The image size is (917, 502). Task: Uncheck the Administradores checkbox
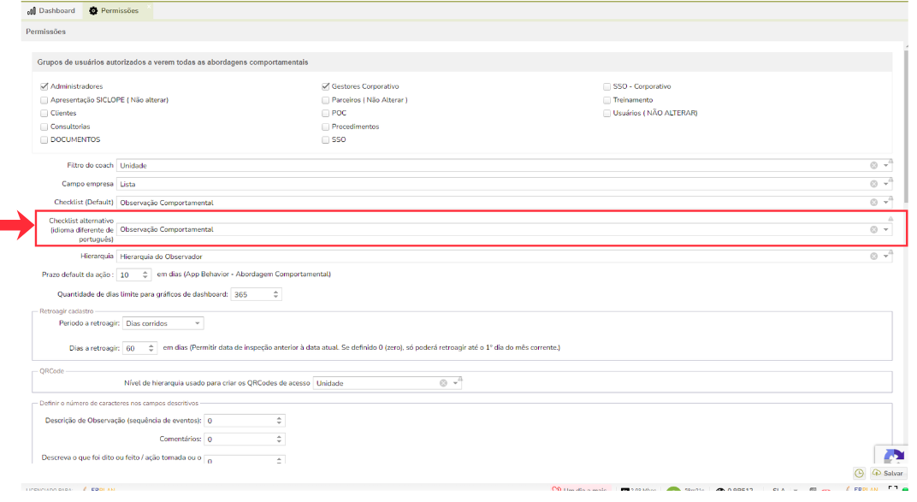(44, 86)
